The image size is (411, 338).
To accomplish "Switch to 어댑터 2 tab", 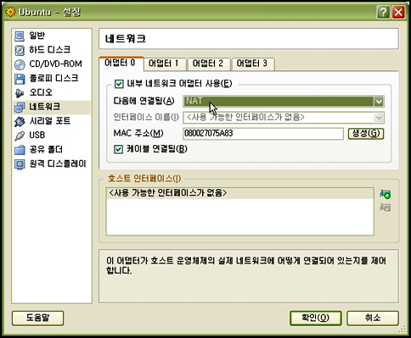I will click(209, 64).
